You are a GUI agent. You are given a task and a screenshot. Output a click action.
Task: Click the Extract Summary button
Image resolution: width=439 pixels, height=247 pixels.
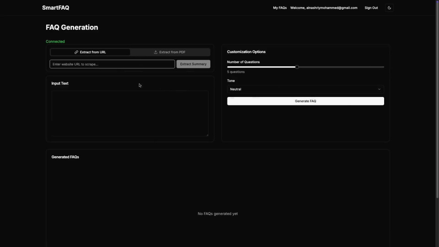[x=193, y=64]
